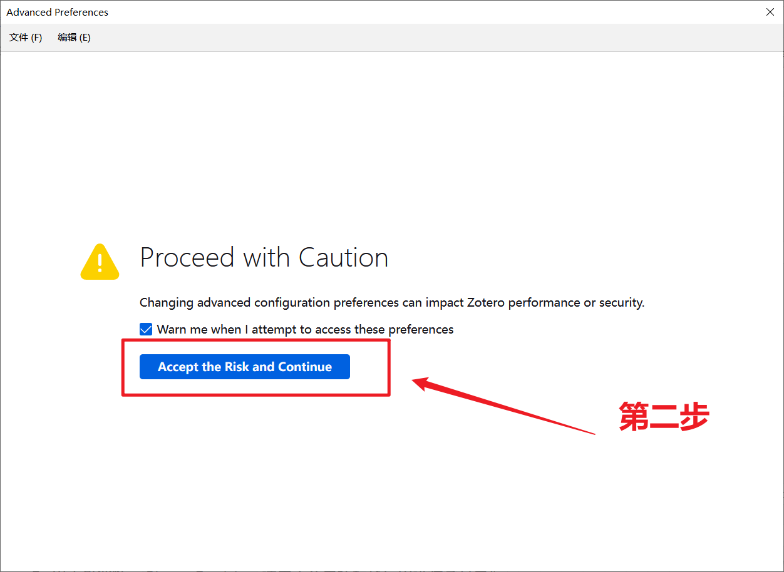Viewport: 784px width, 572px height.
Task: Click empty menu bar space right of 编辑
Action: click(438, 38)
